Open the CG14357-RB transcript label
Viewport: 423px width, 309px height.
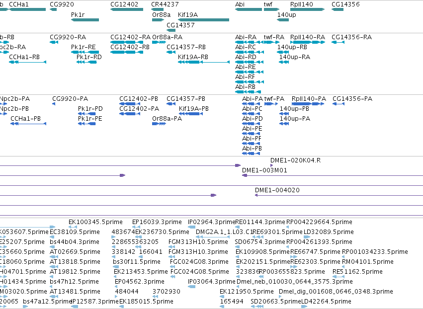click(x=186, y=47)
